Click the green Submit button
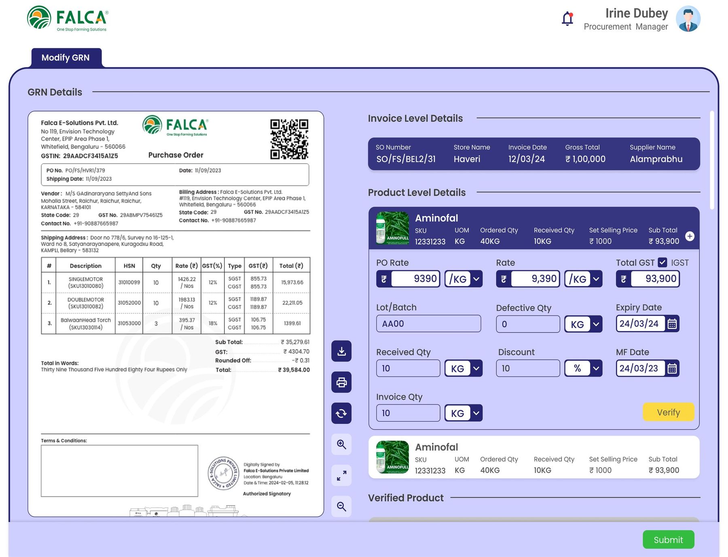728x557 pixels. 668,540
